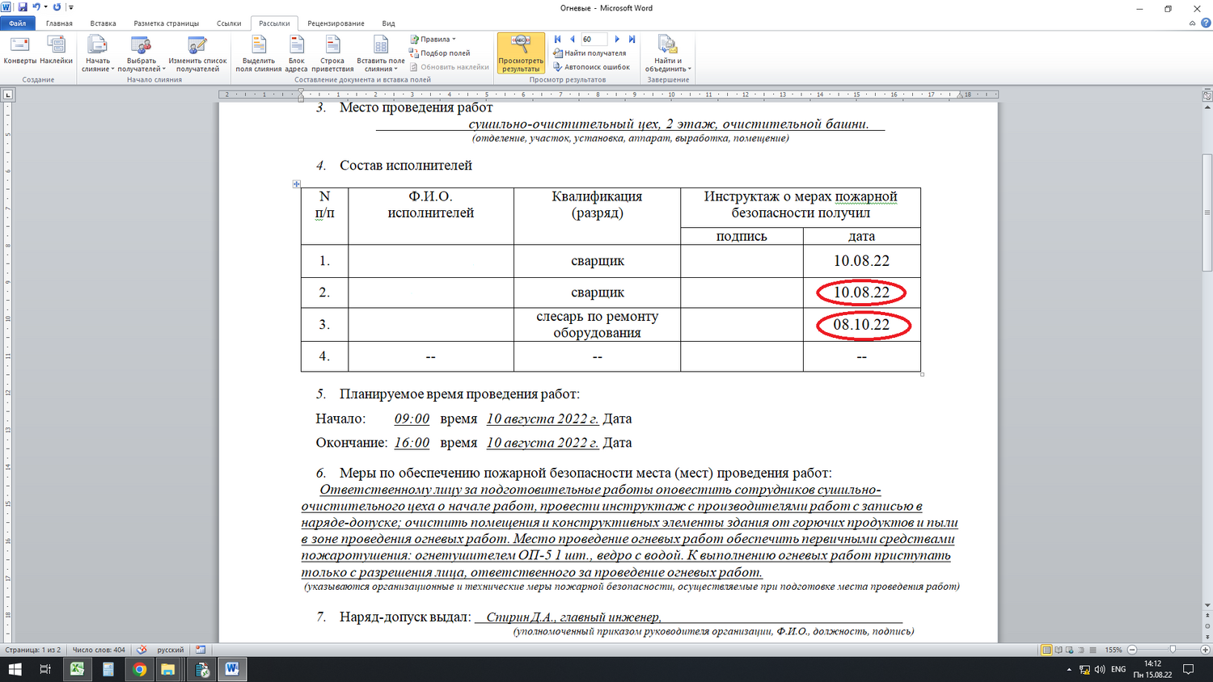The height and width of the screenshot is (682, 1213).
Task: Open Найти и объединить dropdown
Action: click(668, 54)
